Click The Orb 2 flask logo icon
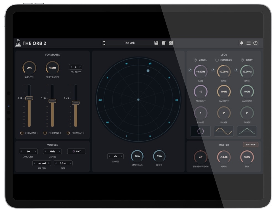This screenshot has height=212, width=276. (x=18, y=43)
